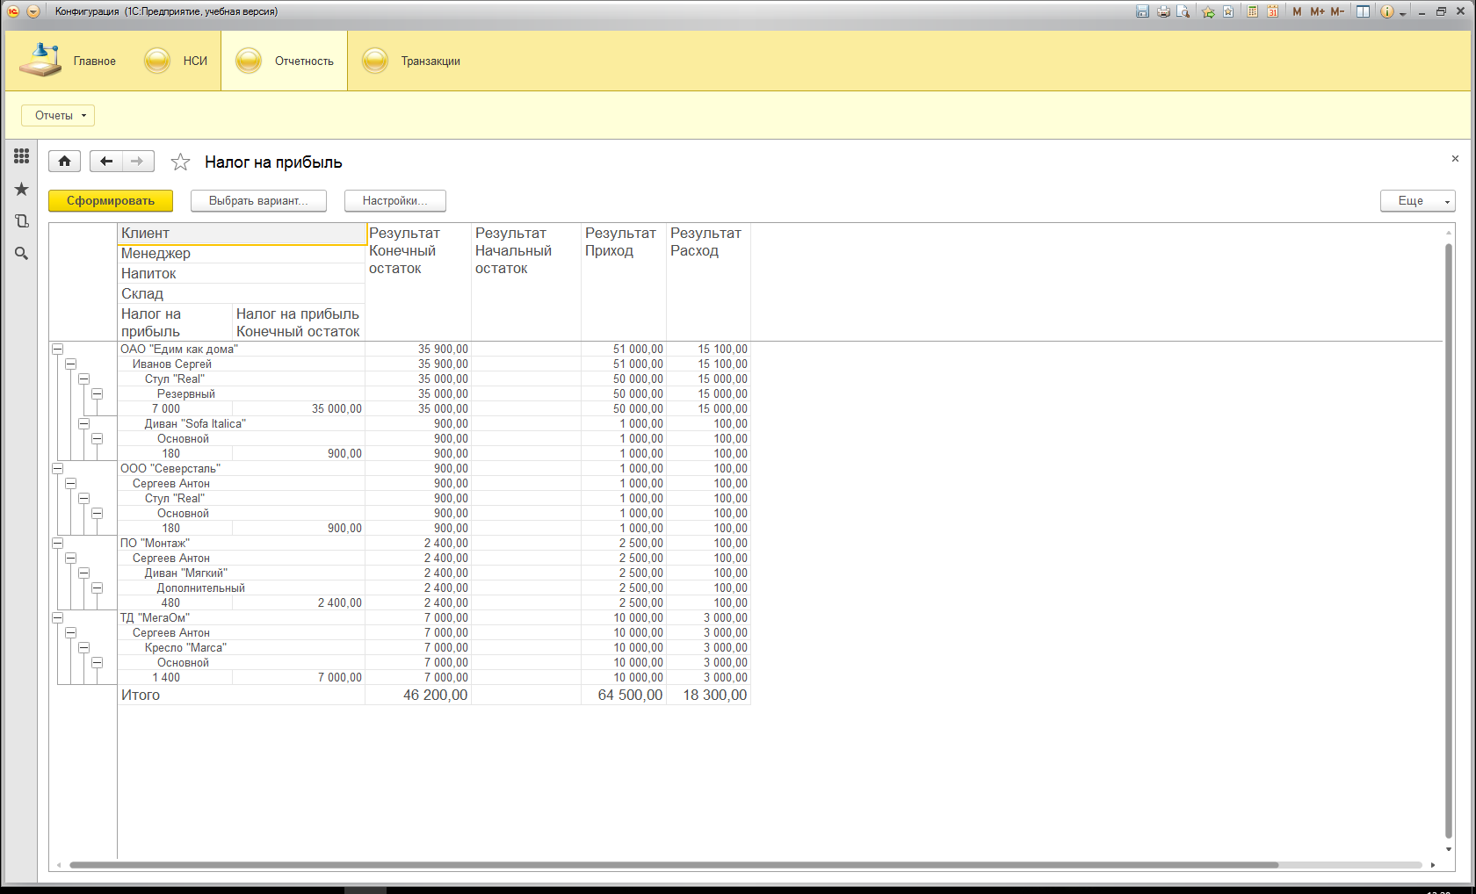This screenshot has height=894, width=1476.
Task: Open the Calculator icon
Action: pos(1252,11)
